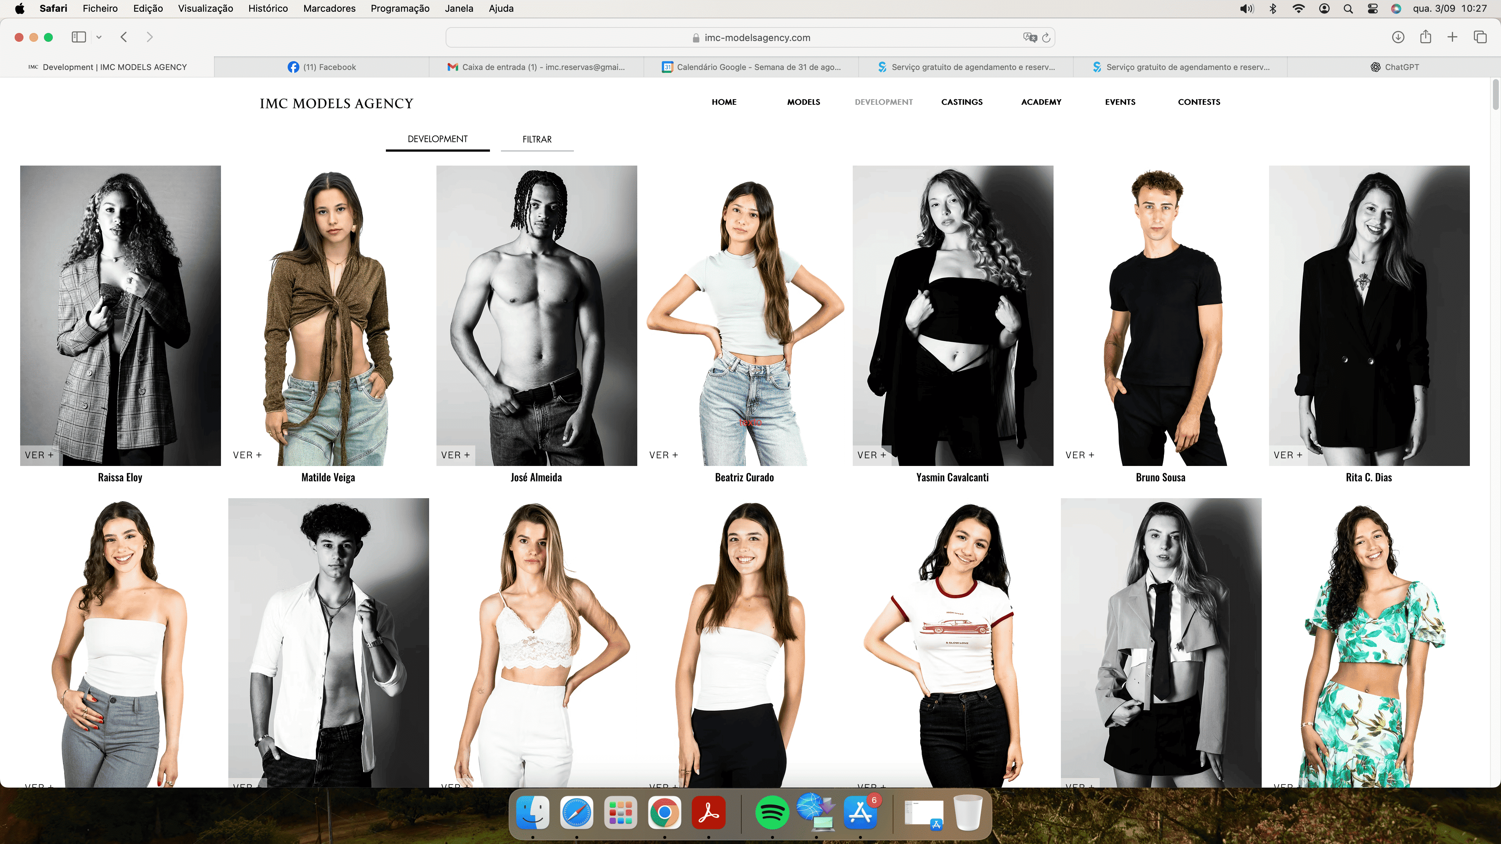Click the translate page icon
1501x844 pixels.
pos(1030,38)
